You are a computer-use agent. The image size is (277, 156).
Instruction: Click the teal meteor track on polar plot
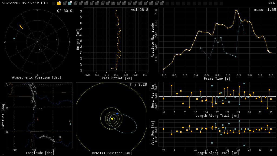point(14,38)
